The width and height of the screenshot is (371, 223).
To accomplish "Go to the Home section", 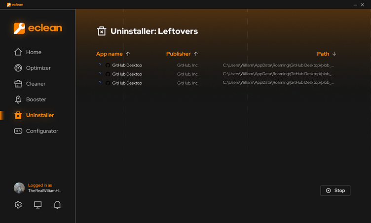I will 28,52.
